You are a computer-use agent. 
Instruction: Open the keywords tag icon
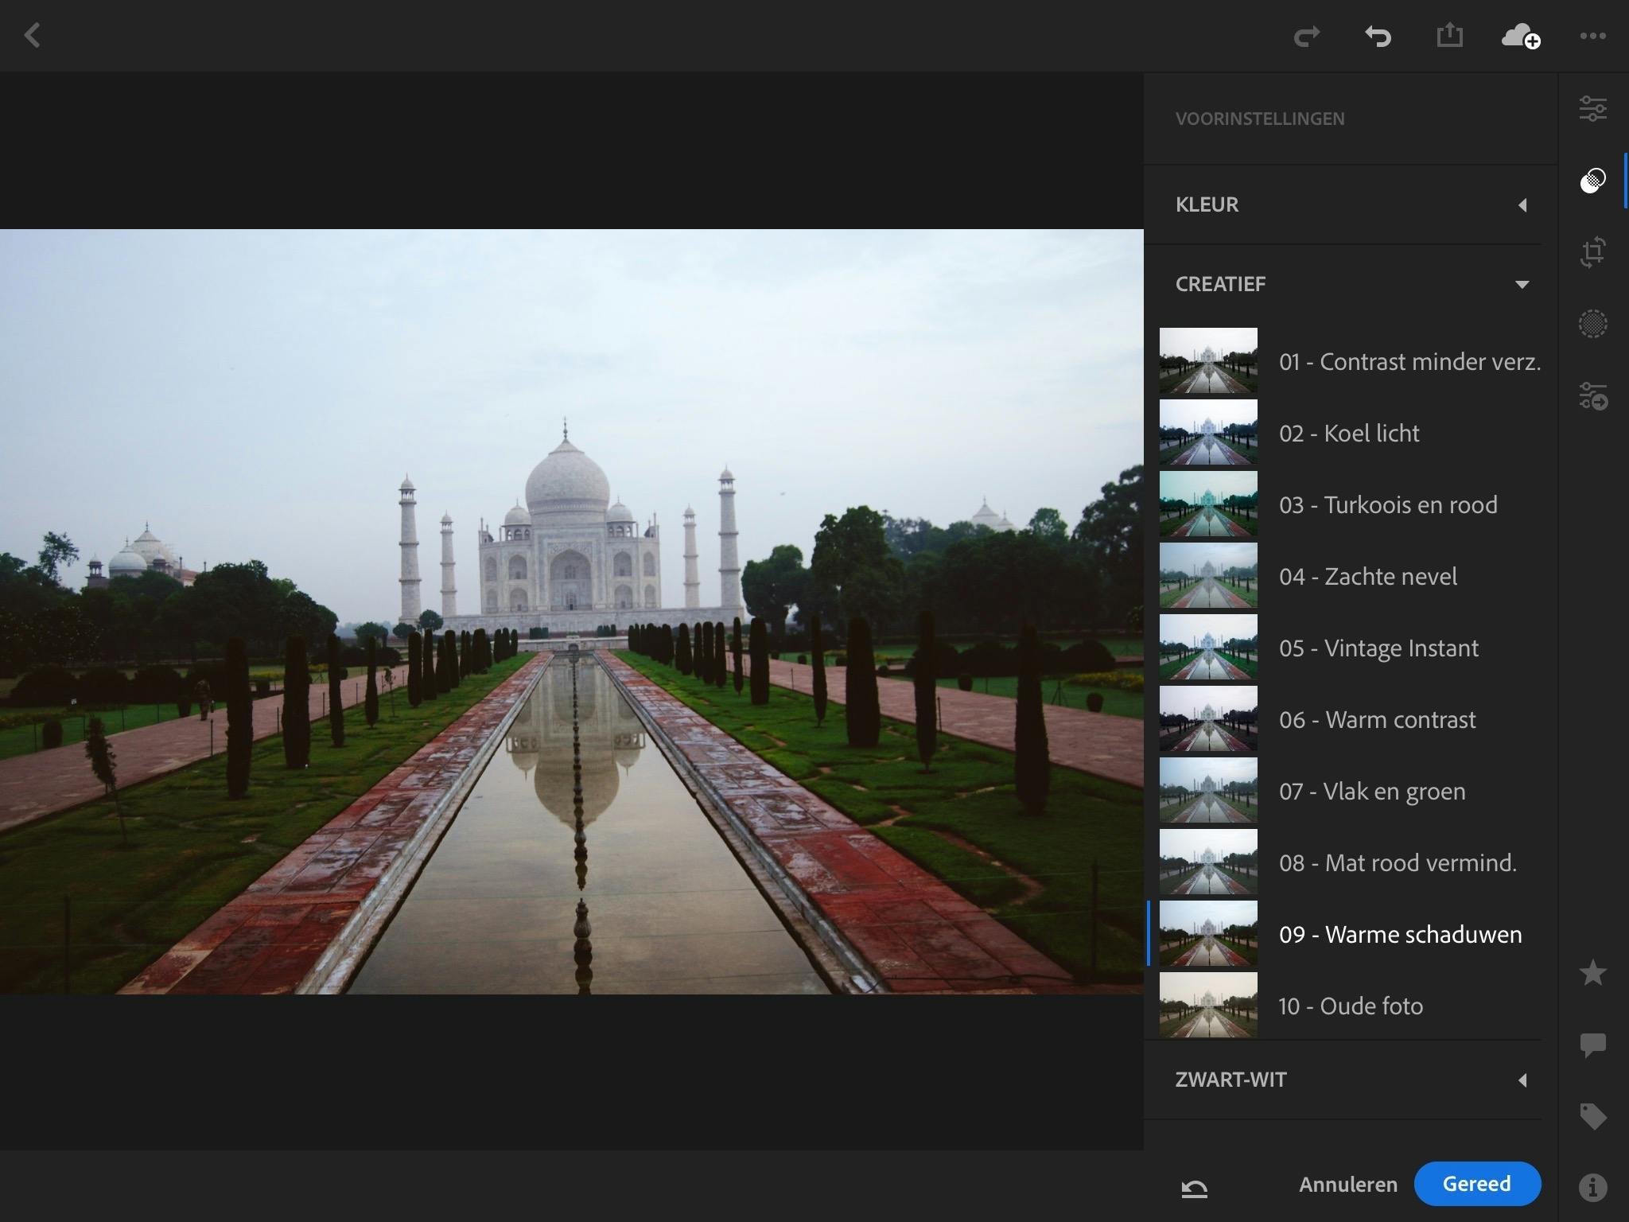point(1592,1116)
